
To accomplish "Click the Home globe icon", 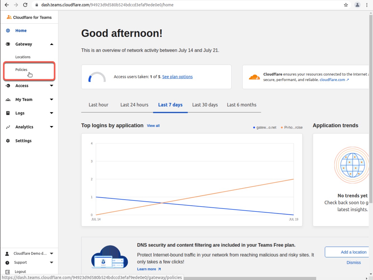I will click(8, 30).
